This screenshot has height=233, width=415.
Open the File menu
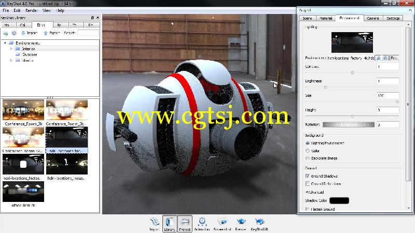[x=6, y=10]
